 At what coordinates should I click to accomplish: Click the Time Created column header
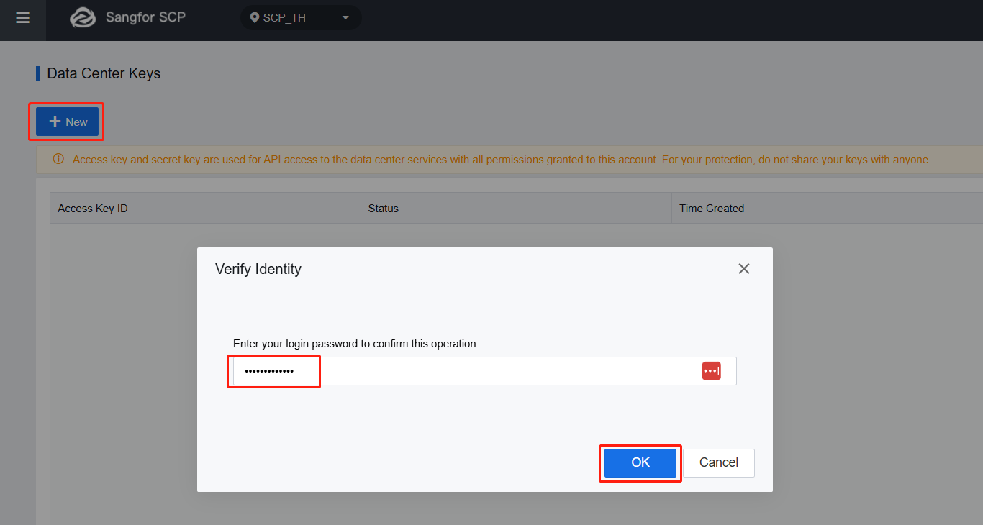point(711,209)
